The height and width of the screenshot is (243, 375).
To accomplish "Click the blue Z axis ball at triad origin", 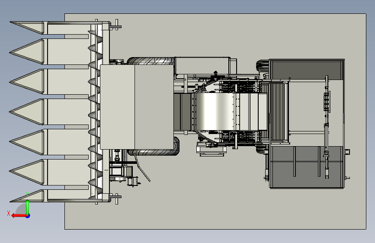I will coord(28,216).
